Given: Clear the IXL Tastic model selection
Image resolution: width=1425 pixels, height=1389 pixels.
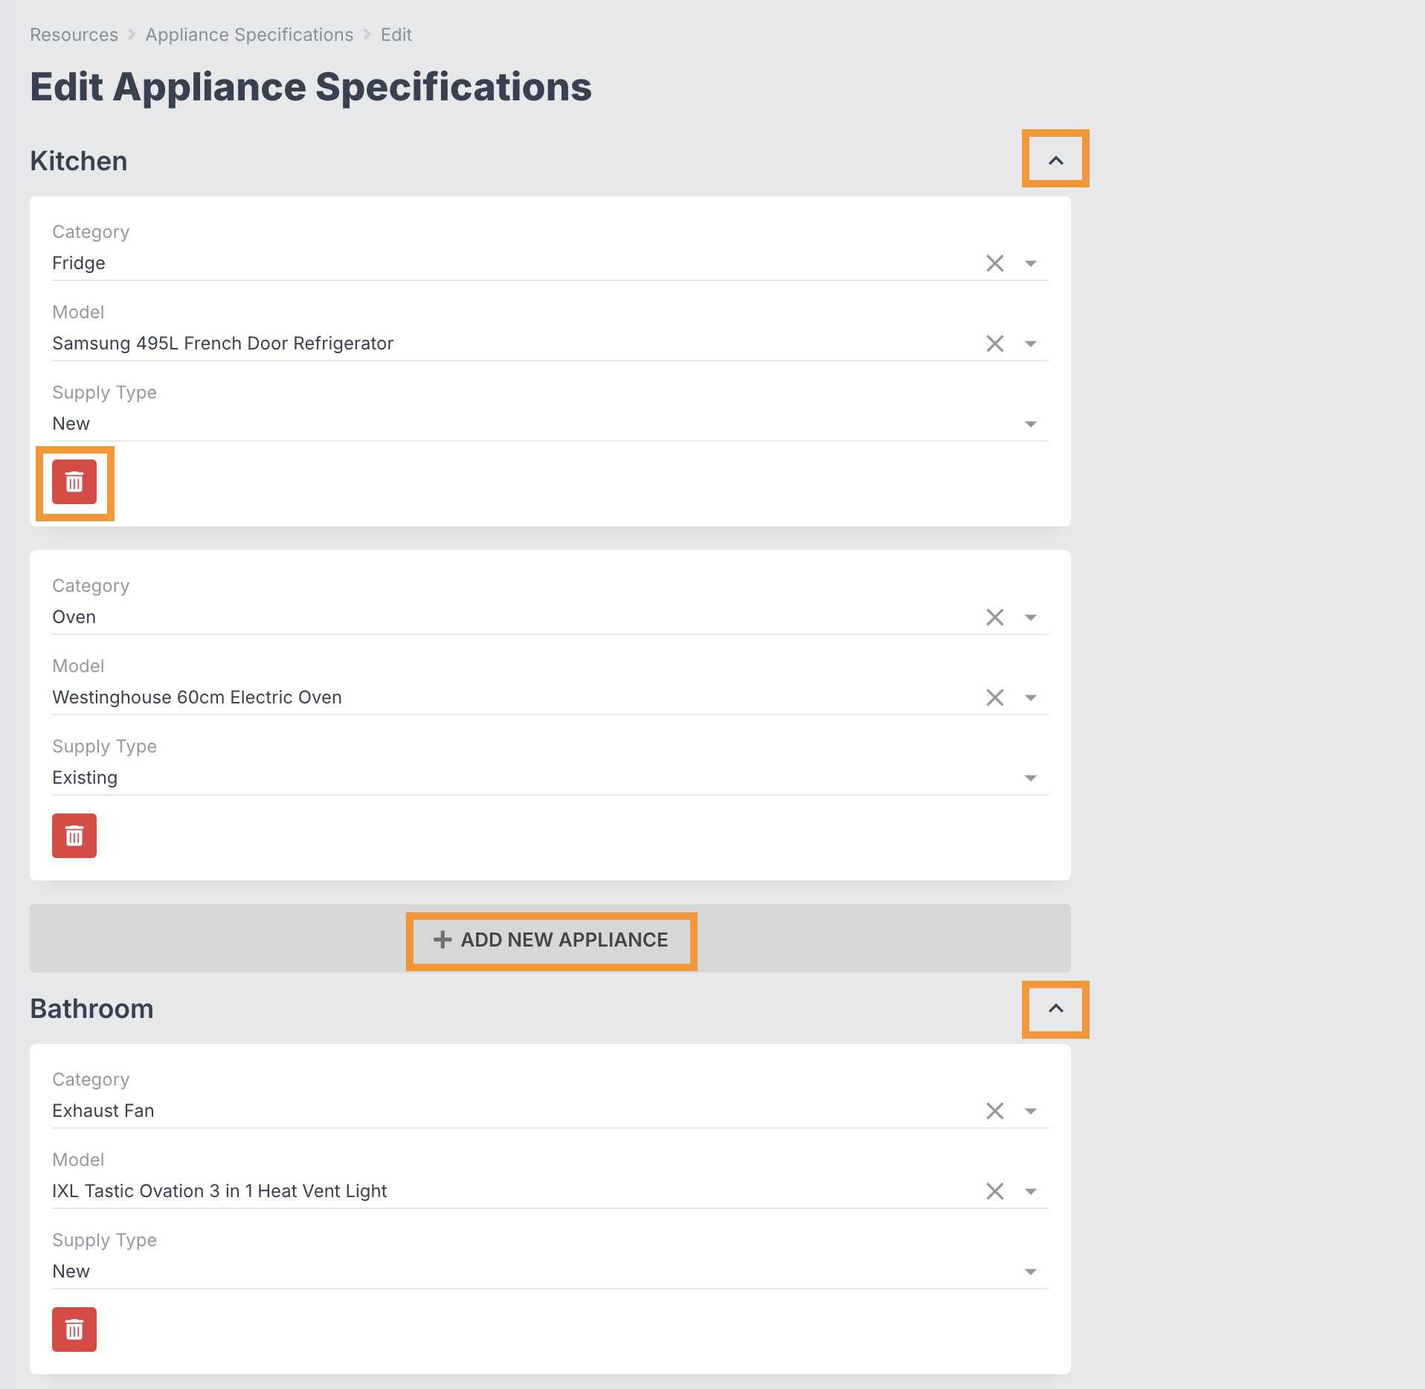Looking at the screenshot, I should (994, 1191).
